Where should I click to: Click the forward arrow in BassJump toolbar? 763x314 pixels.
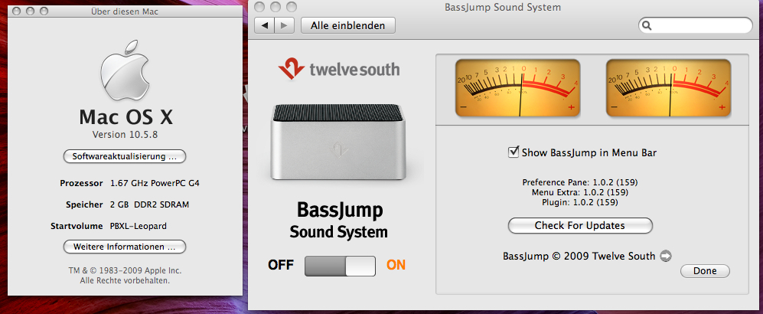coord(285,25)
